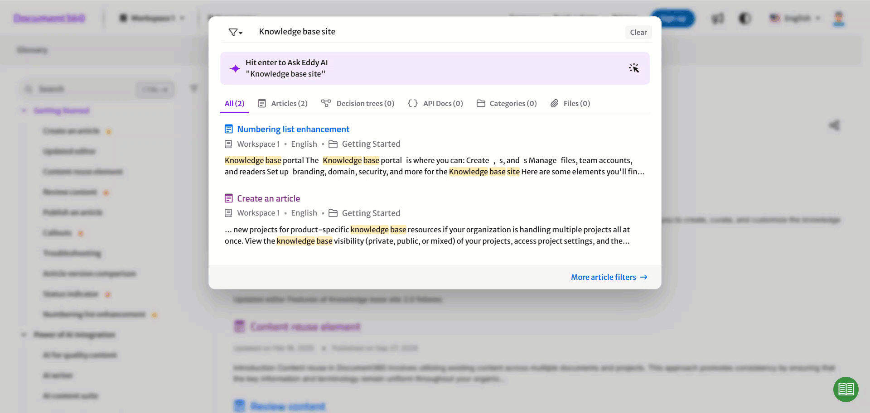Switch to the Decision trees (0) tab
Viewport: 870px width, 413px height.
358,103
